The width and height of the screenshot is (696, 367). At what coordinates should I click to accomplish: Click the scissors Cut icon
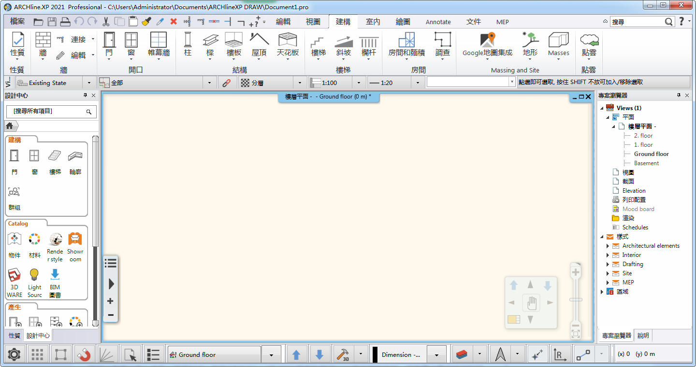[106, 21]
